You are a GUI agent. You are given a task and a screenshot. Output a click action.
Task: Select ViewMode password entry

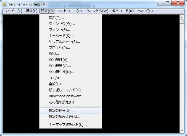click(x=65, y=96)
